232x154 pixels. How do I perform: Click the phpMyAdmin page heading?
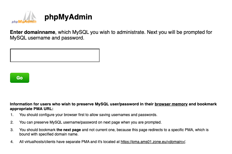point(68,17)
